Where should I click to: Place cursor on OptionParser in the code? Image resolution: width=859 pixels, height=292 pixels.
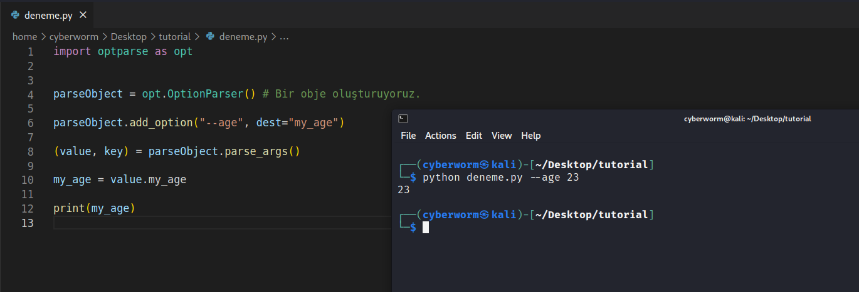click(206, 94)
